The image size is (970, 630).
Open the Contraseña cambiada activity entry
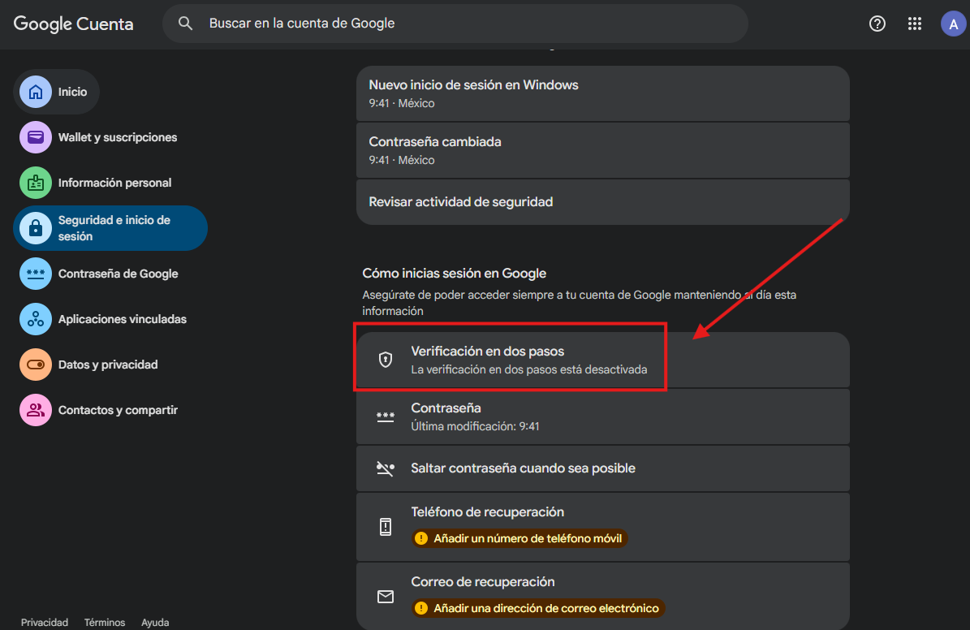point(602,150)
